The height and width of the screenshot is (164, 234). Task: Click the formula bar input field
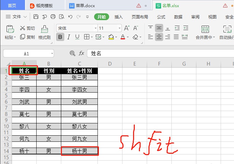pyautogui.click(x=160, y=53)
